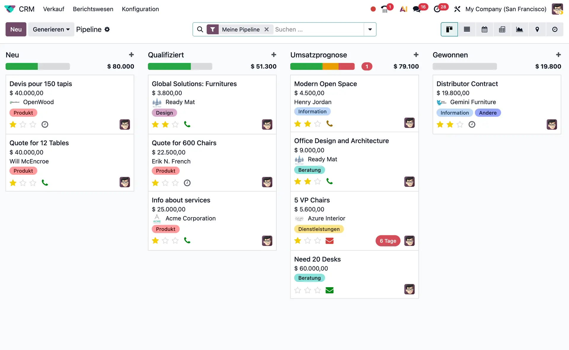Click the Neu button to create a lead
Screen dimensions: 569x350
[15, 29]
